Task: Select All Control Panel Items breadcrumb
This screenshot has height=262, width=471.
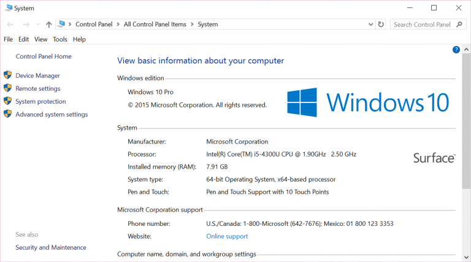Action: click(x=156, y=25)
